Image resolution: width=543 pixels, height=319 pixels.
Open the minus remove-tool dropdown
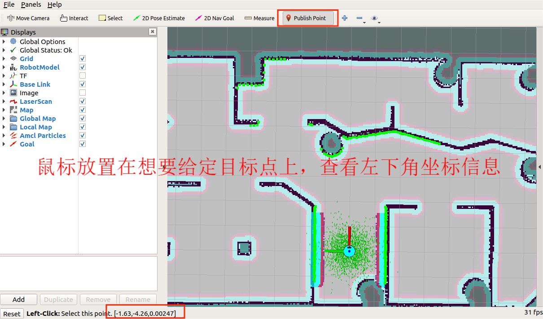click(360, 18)
